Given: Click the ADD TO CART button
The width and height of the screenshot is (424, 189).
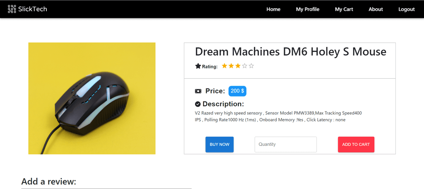Looking at the screenshot, I should 356,144.
